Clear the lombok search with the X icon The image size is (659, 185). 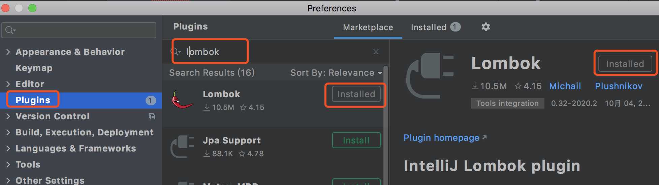(376, 52)
